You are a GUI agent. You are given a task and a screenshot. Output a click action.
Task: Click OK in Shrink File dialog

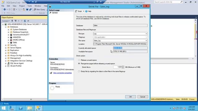tap(131, 97)
